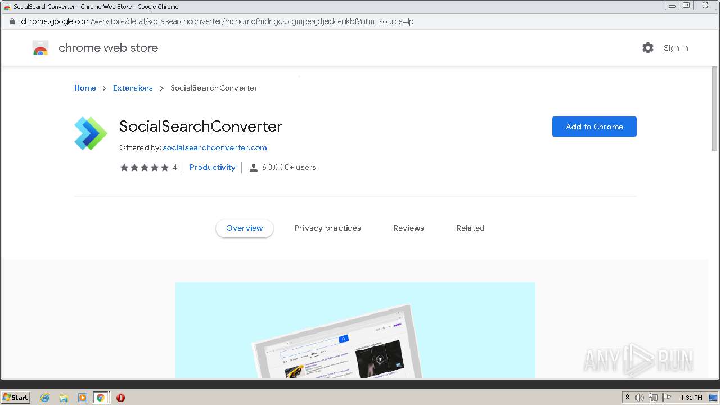This screenshot has height=405, width=720.
Task: Click the rating count number 4
Action: coord(175,167)
